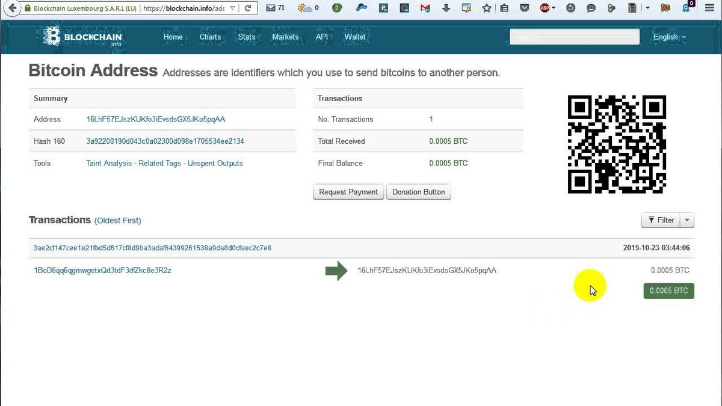The height and width of the screenshot is (406, 722).
Task: Open the Markets menu item
Action: point(285,37)
